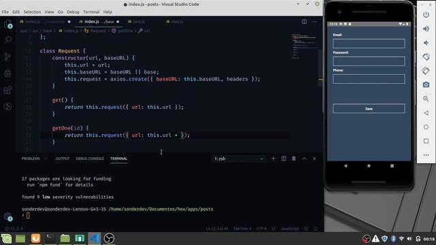Close the terminal panel

314,159
